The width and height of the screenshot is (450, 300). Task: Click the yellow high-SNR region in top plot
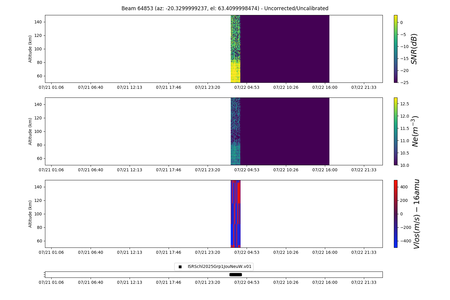click(235, 72)
